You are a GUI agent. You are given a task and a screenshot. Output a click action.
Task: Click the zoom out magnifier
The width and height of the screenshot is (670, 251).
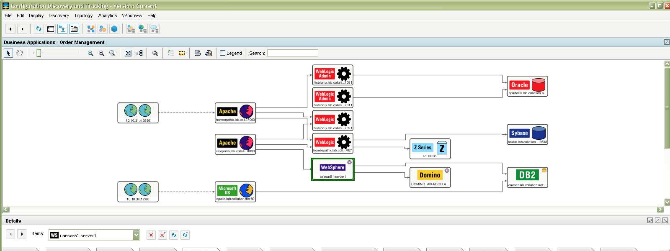[101, 53]
